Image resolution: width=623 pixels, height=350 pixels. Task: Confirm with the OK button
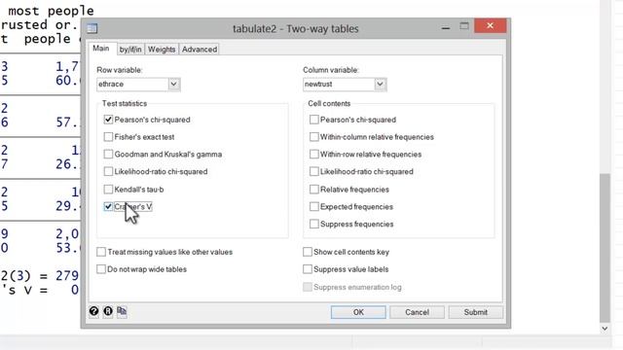[x=358, y=312]
